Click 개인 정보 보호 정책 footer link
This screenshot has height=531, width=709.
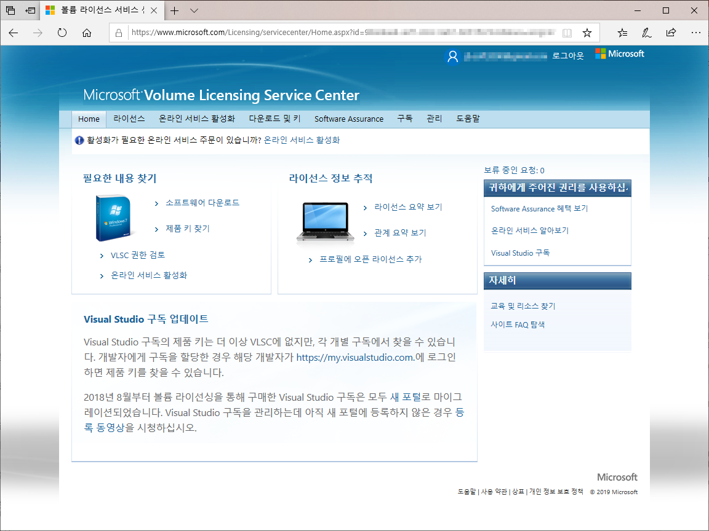pyautogui.click(x=556, y=492)
